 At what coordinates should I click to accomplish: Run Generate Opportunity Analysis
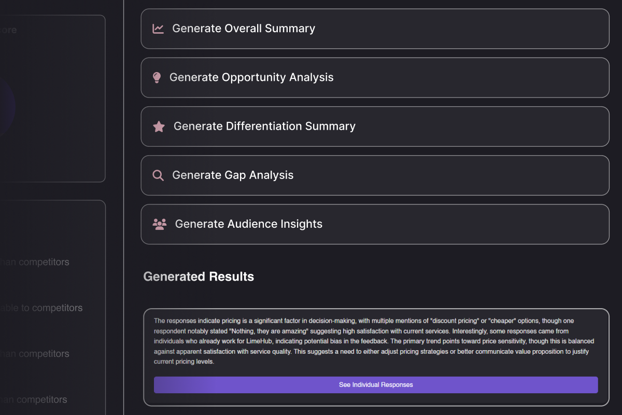point(375,77)
